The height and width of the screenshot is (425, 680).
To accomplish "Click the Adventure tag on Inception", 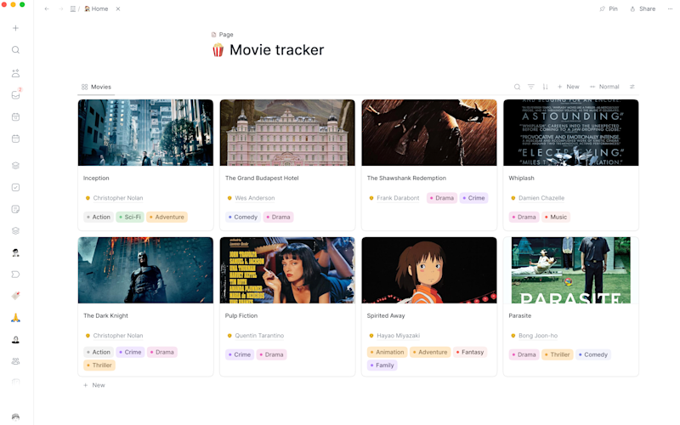I will 167,218.
